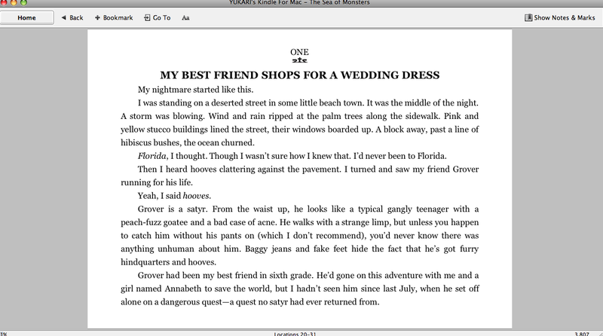Open the Go To menu
The height and width of the screenshot is (336, 603).
coord(158,17)
